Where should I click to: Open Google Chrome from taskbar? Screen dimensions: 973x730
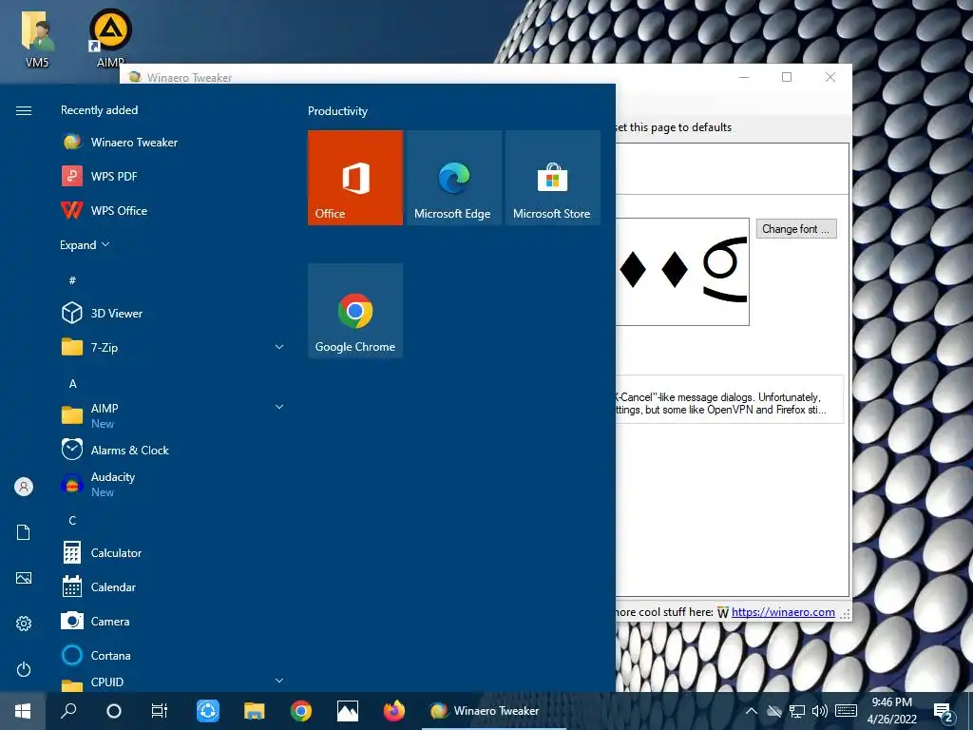click(x=301, y=711)
